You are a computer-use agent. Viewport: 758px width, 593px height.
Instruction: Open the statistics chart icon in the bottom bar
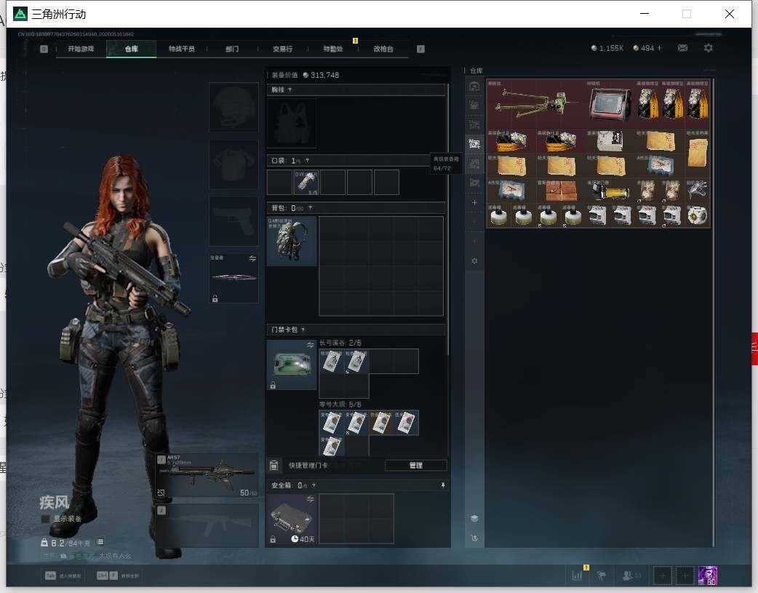coord(577,576)
